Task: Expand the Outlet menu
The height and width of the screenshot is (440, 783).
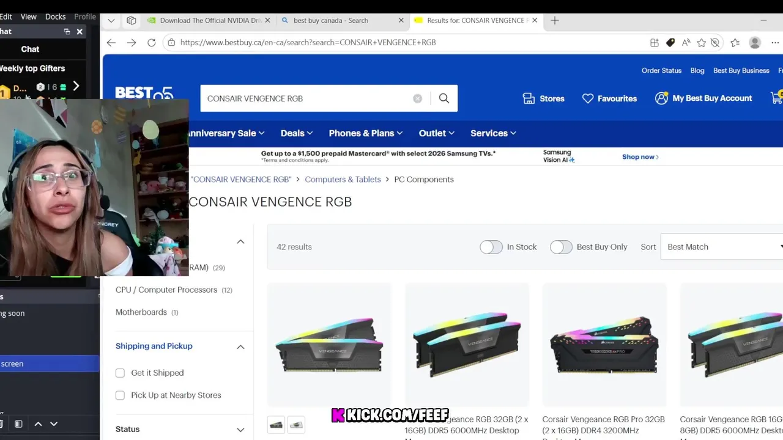Action: click(437, 133)
